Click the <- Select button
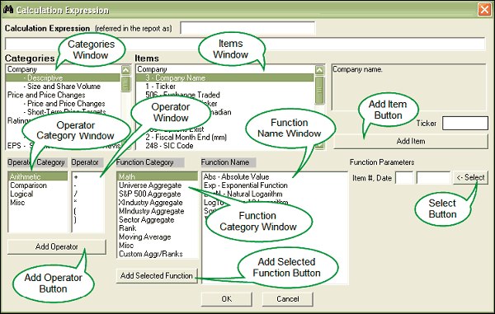Viewport: 495px width, 314px height. pyautogui.click(x=470, y=178)
